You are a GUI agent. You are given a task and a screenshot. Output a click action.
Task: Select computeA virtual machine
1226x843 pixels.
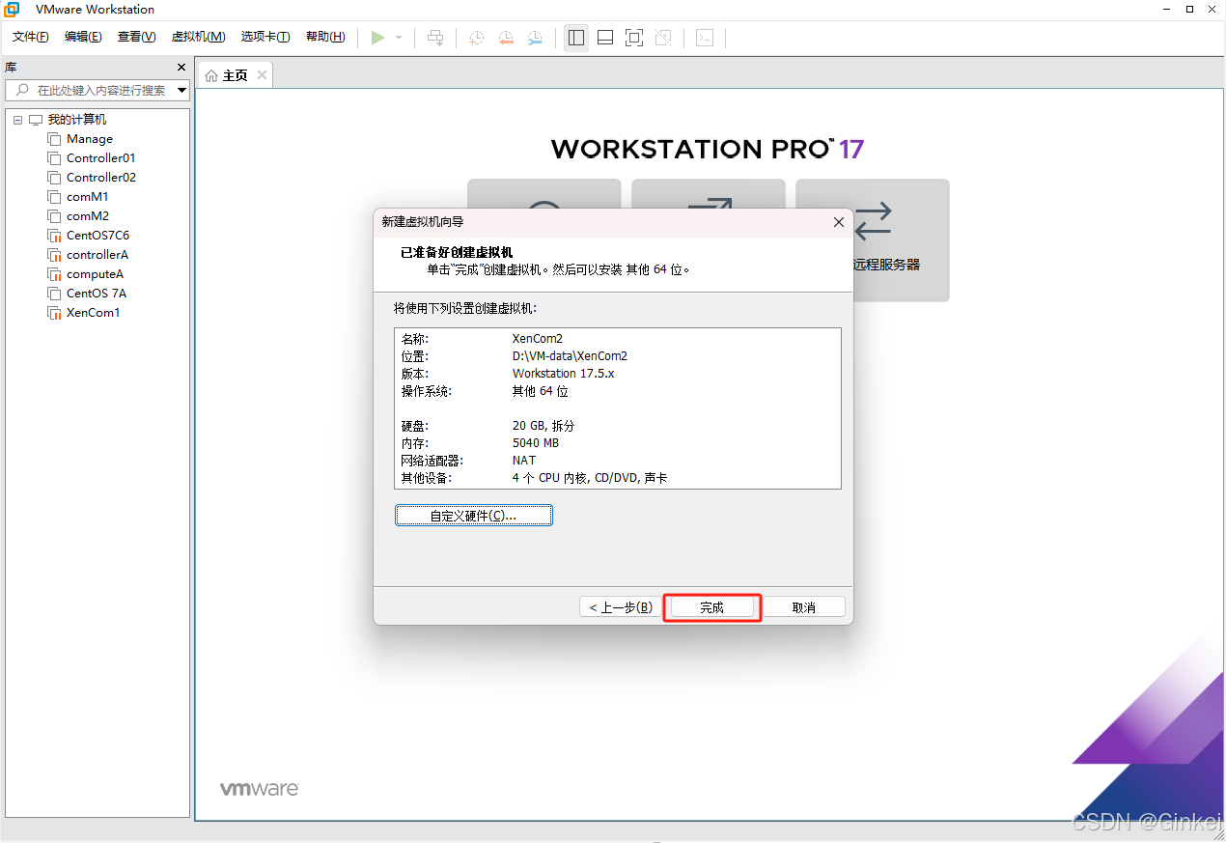point(95,274)
